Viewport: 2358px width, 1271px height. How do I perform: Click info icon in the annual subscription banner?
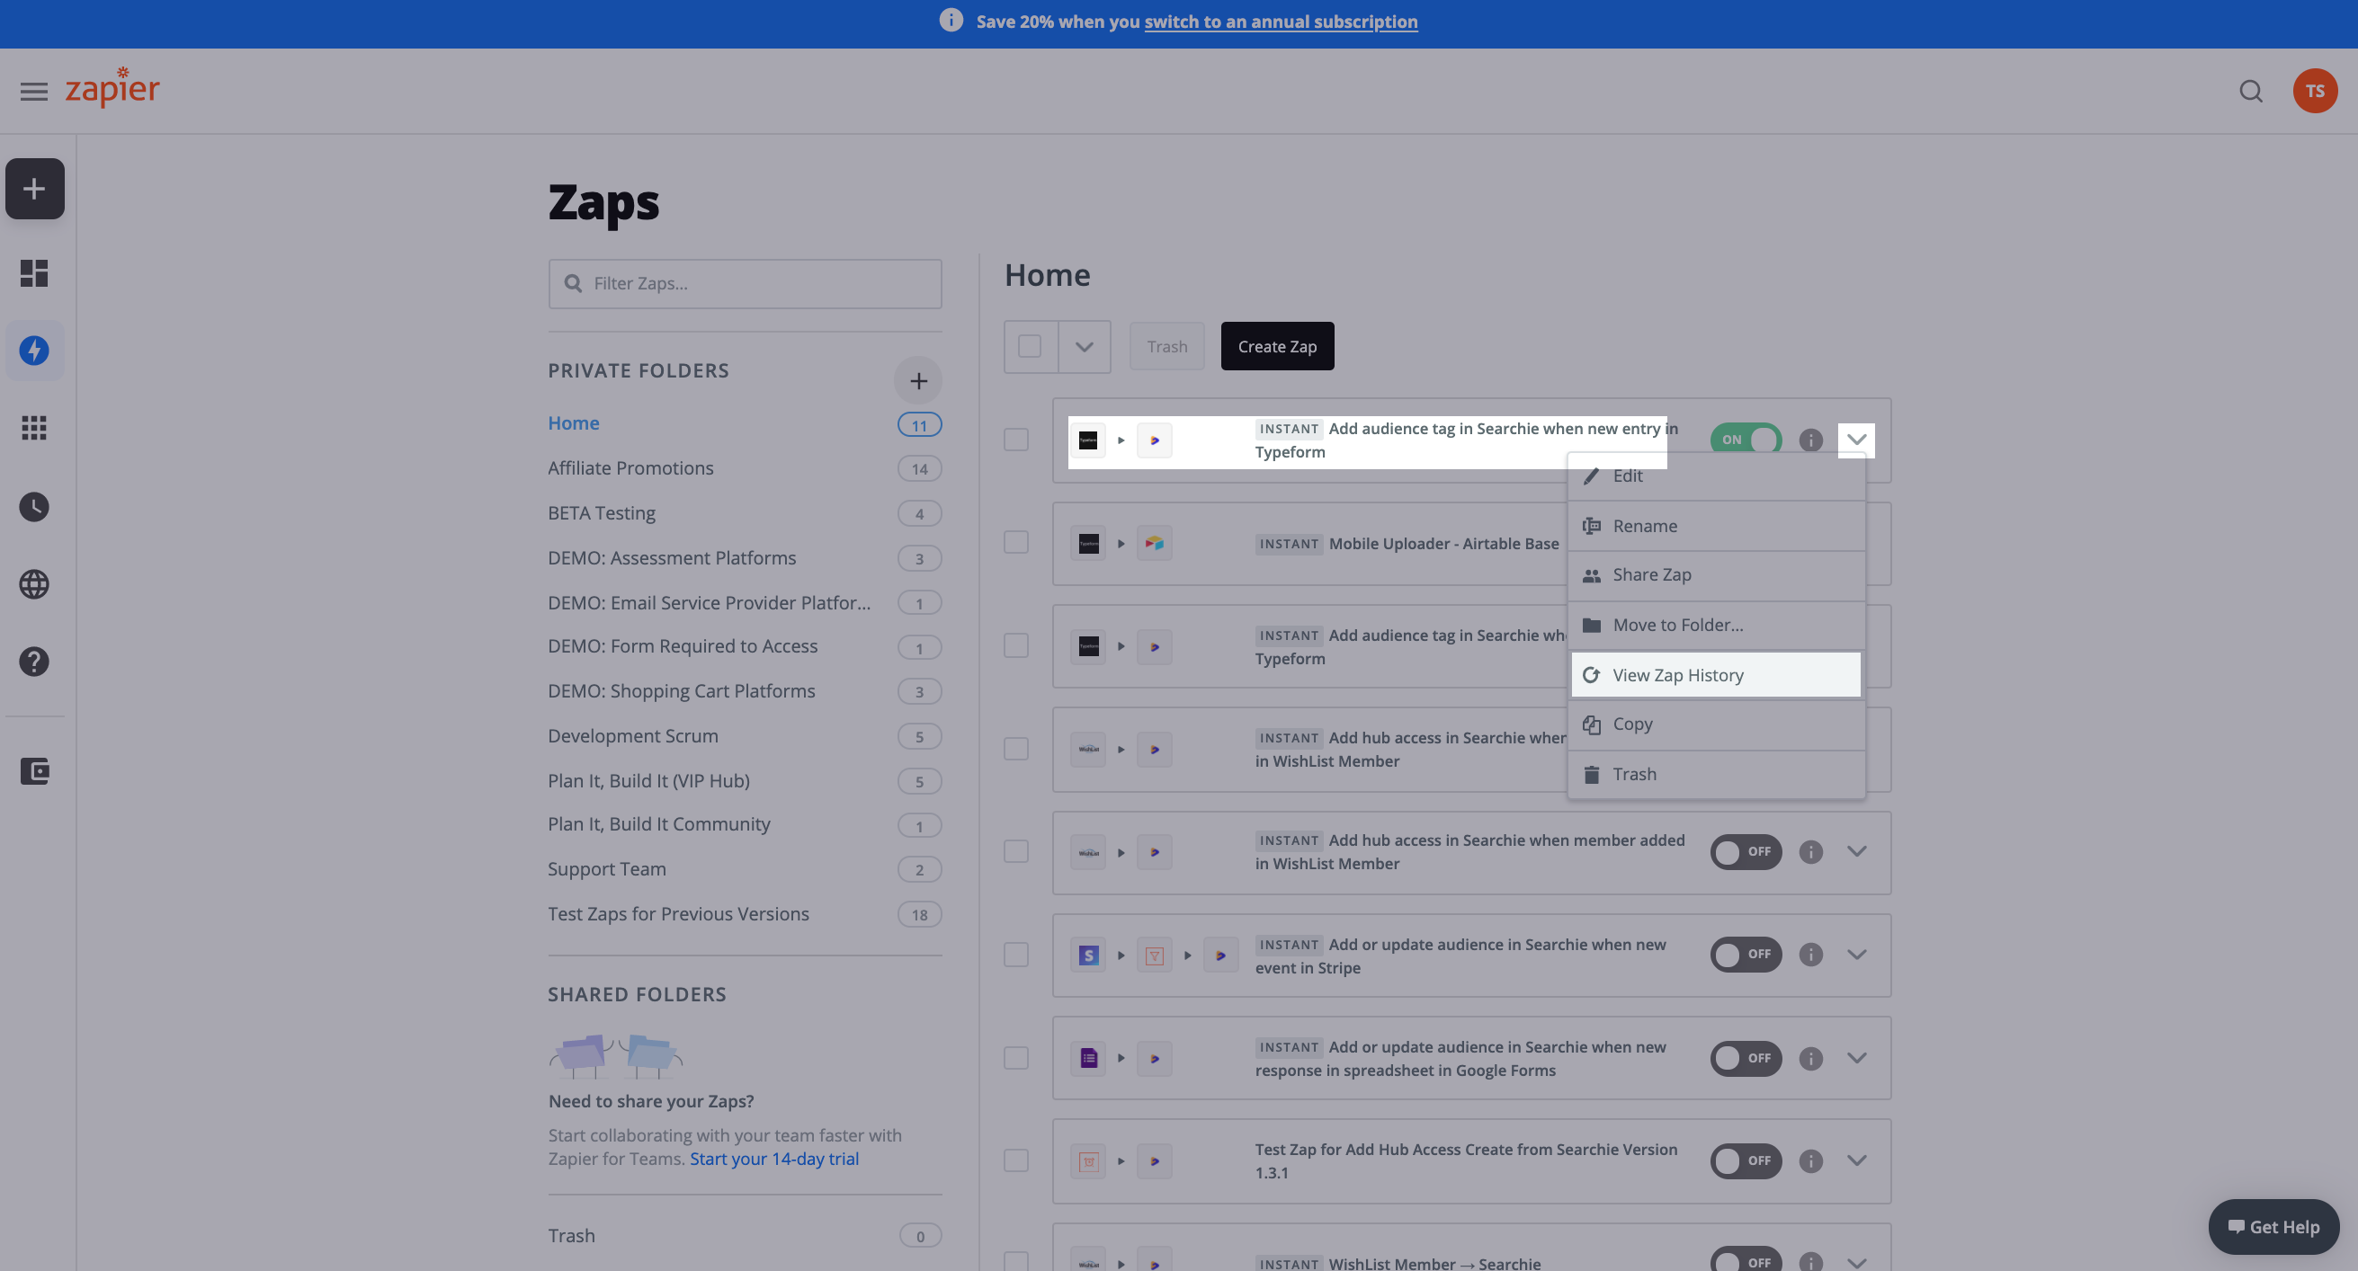pos(951,20)
